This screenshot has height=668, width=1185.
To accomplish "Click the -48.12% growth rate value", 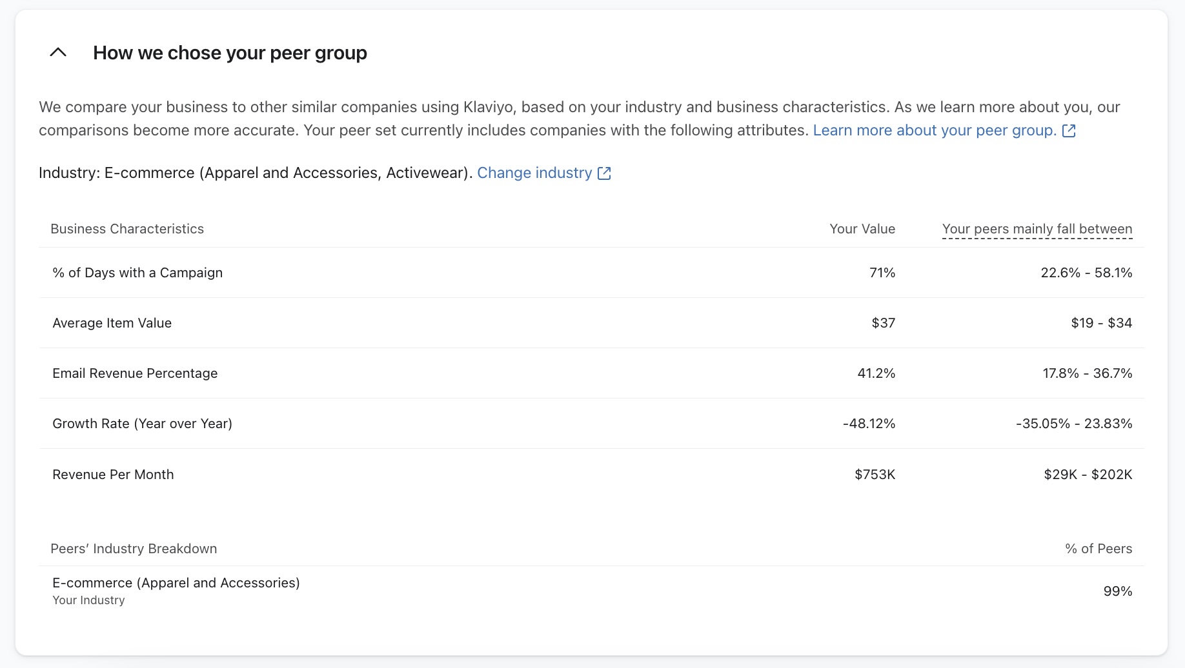I will [869, 424].
